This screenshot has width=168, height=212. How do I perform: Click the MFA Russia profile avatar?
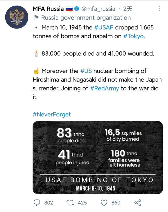tap(17, 17)
